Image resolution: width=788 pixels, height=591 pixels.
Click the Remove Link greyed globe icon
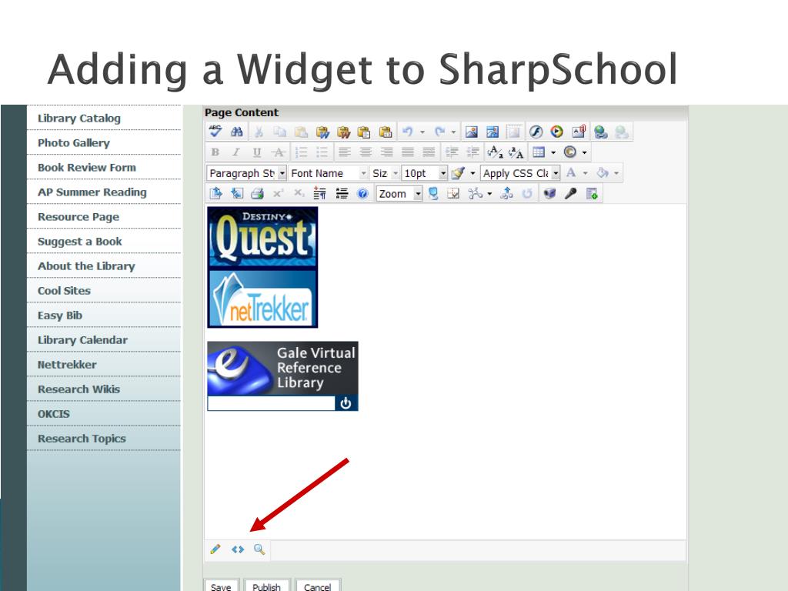[622, 132]
